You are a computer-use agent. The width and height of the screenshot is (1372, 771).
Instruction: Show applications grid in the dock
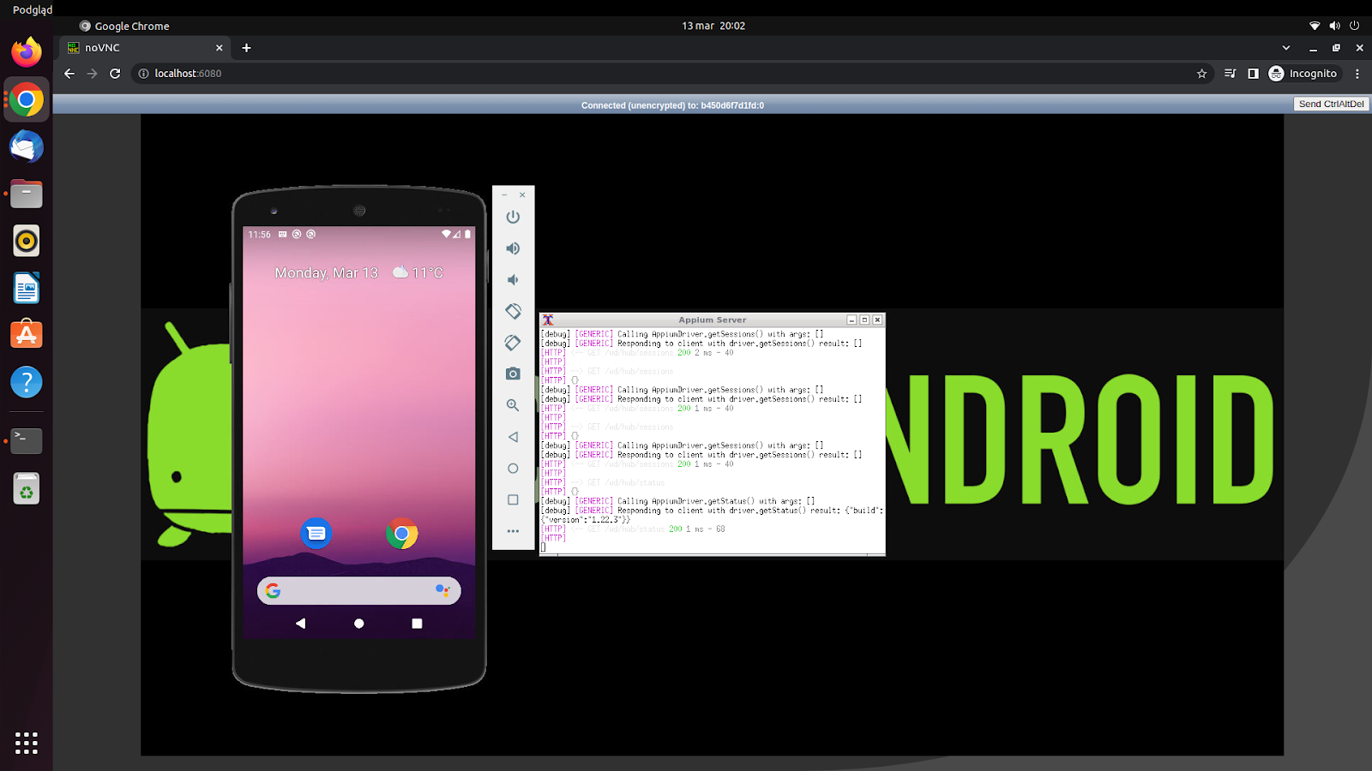pyautogui.click(x=27, y=743)
